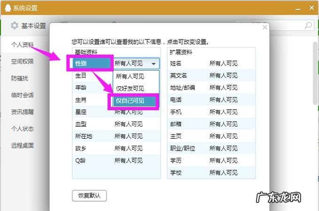Collapse the 性别 visibility dropdown arrow
319x211 pixels.
click(154, 64)
